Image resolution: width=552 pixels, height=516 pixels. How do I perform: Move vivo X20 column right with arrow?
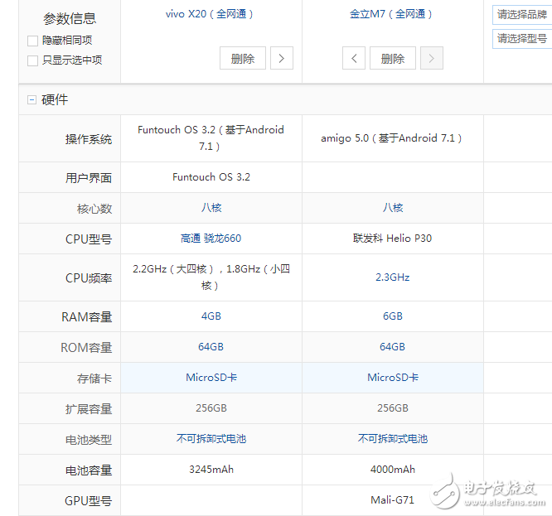[282, 58]
